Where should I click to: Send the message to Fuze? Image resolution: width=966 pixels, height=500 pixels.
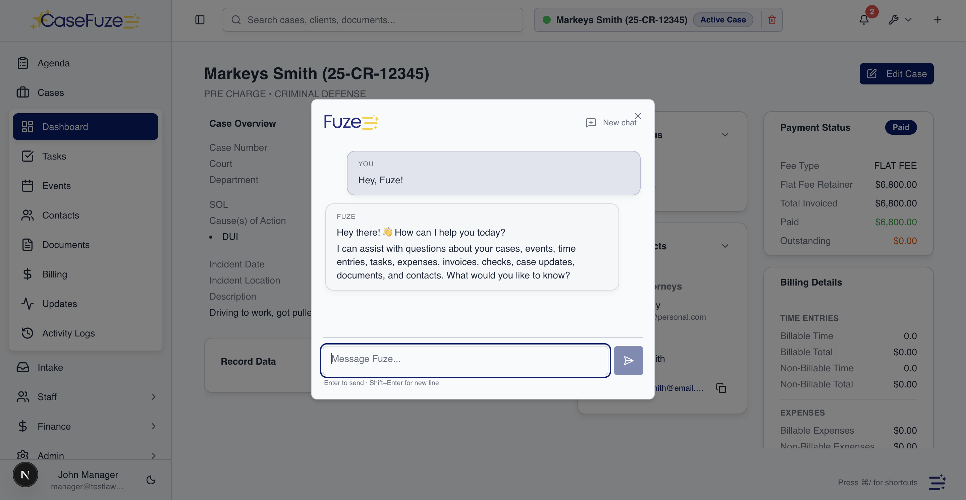click(628, 360)
